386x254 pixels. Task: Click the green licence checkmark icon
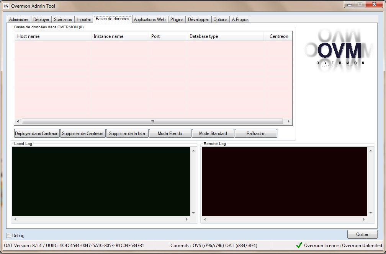(x=299, y=245)
